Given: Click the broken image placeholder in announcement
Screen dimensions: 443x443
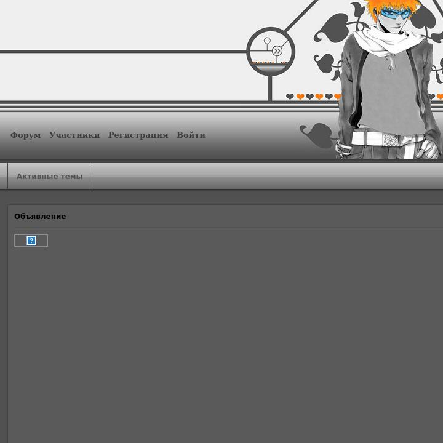Looking at the screenshot, I should tap(31, 241).
